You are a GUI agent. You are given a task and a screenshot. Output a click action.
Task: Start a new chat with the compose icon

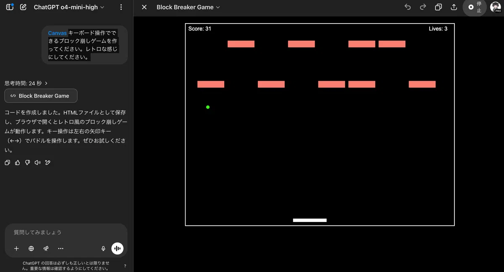[x=23, y=7]
